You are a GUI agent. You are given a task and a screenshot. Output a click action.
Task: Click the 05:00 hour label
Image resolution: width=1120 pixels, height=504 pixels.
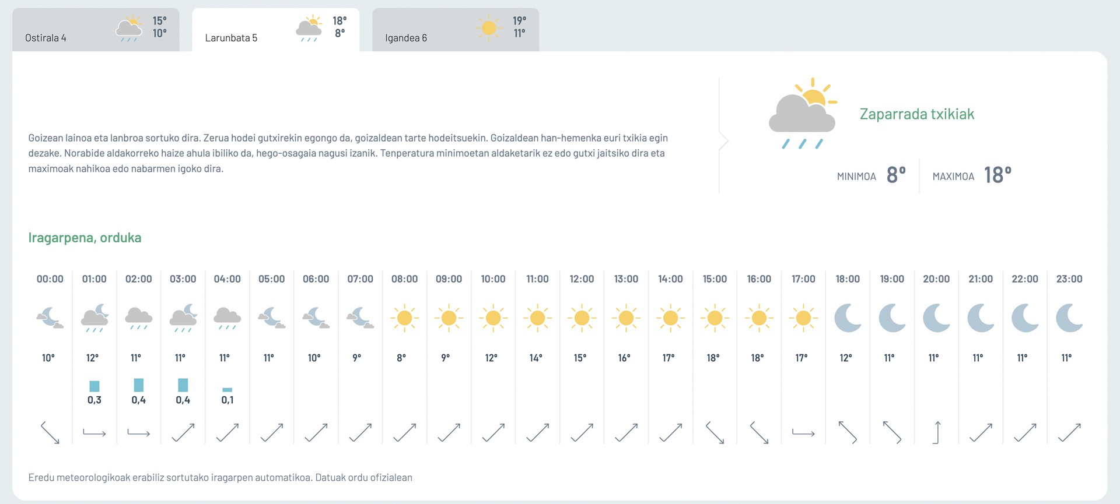[272, 279]
